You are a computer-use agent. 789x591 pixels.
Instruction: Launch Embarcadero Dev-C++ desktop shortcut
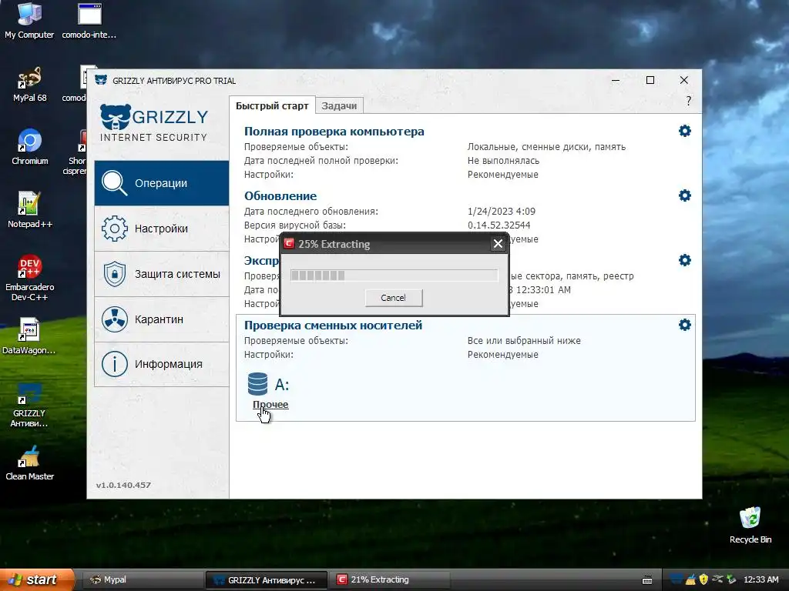(30, 278)
